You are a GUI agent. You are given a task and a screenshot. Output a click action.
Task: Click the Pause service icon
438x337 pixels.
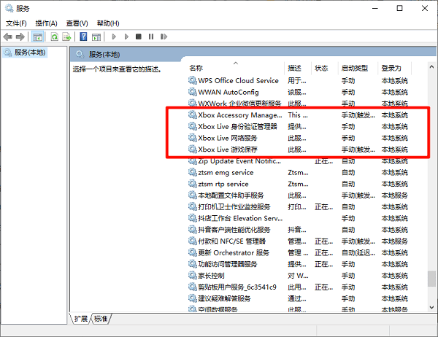click(151, 36)
